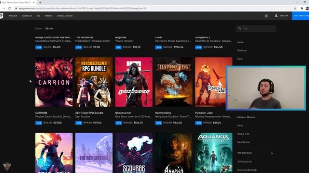
Task: Click the CARRION title text
Action: click(x=41, y=113)
